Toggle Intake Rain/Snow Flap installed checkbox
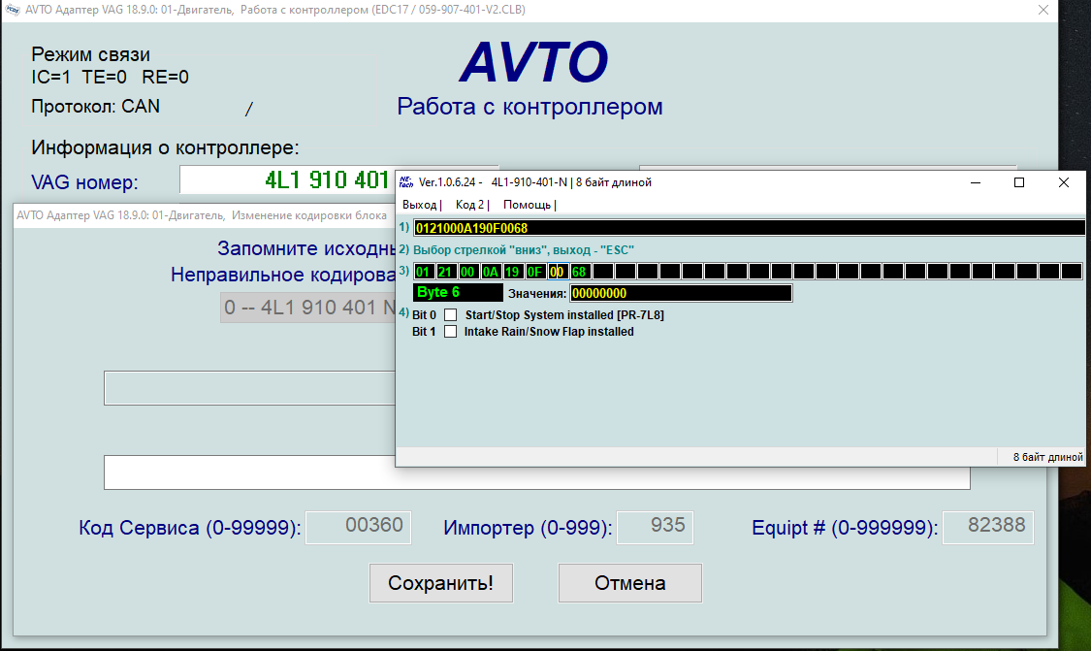This screenshot has height=651, width=1091. click(x=450, y=332)
